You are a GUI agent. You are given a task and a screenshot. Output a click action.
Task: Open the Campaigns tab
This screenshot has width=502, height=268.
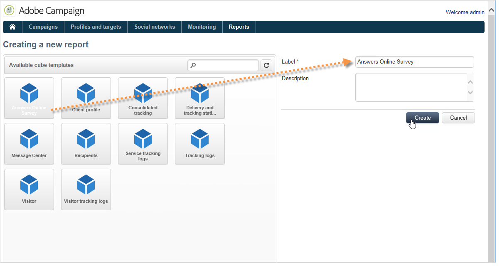click(x=43, y=27)
